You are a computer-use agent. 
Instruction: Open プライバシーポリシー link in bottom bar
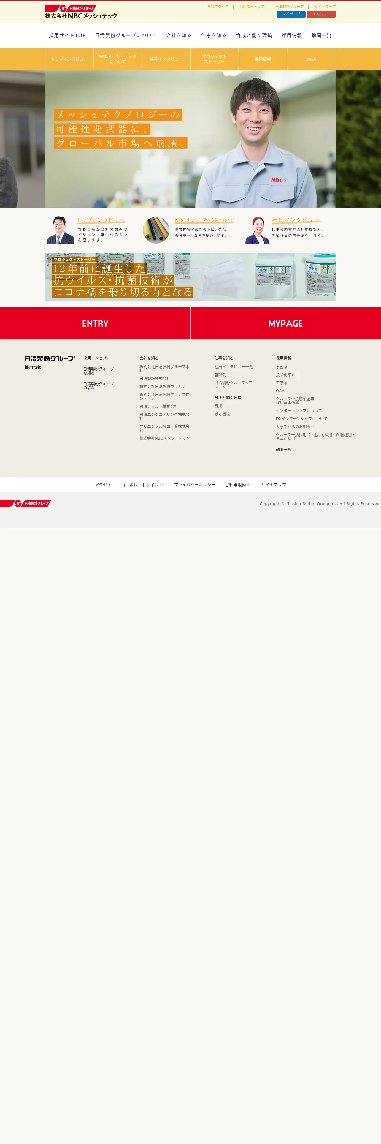coord(194,485)
